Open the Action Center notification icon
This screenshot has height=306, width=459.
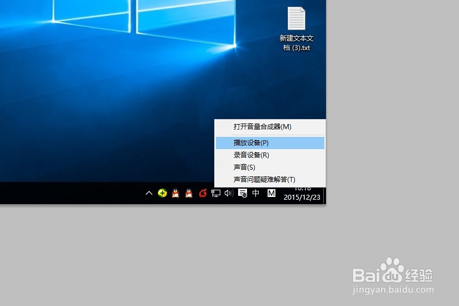click(x=243, y=193)
